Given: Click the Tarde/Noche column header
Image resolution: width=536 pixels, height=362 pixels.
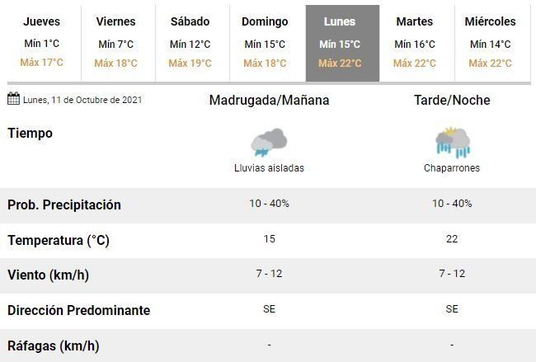Looking at the screenshot, I should pos(452,101).
